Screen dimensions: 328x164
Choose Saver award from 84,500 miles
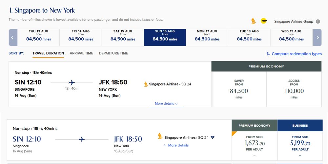239,89
